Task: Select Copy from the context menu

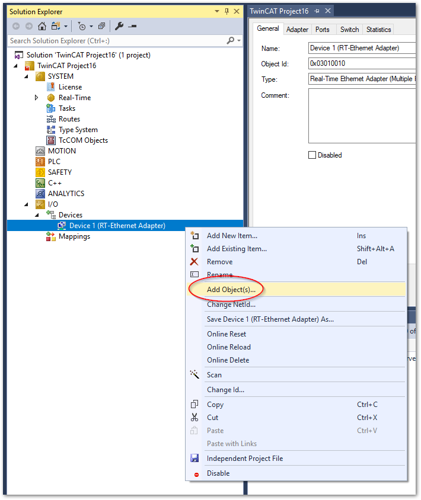Action: click(296, 405)
